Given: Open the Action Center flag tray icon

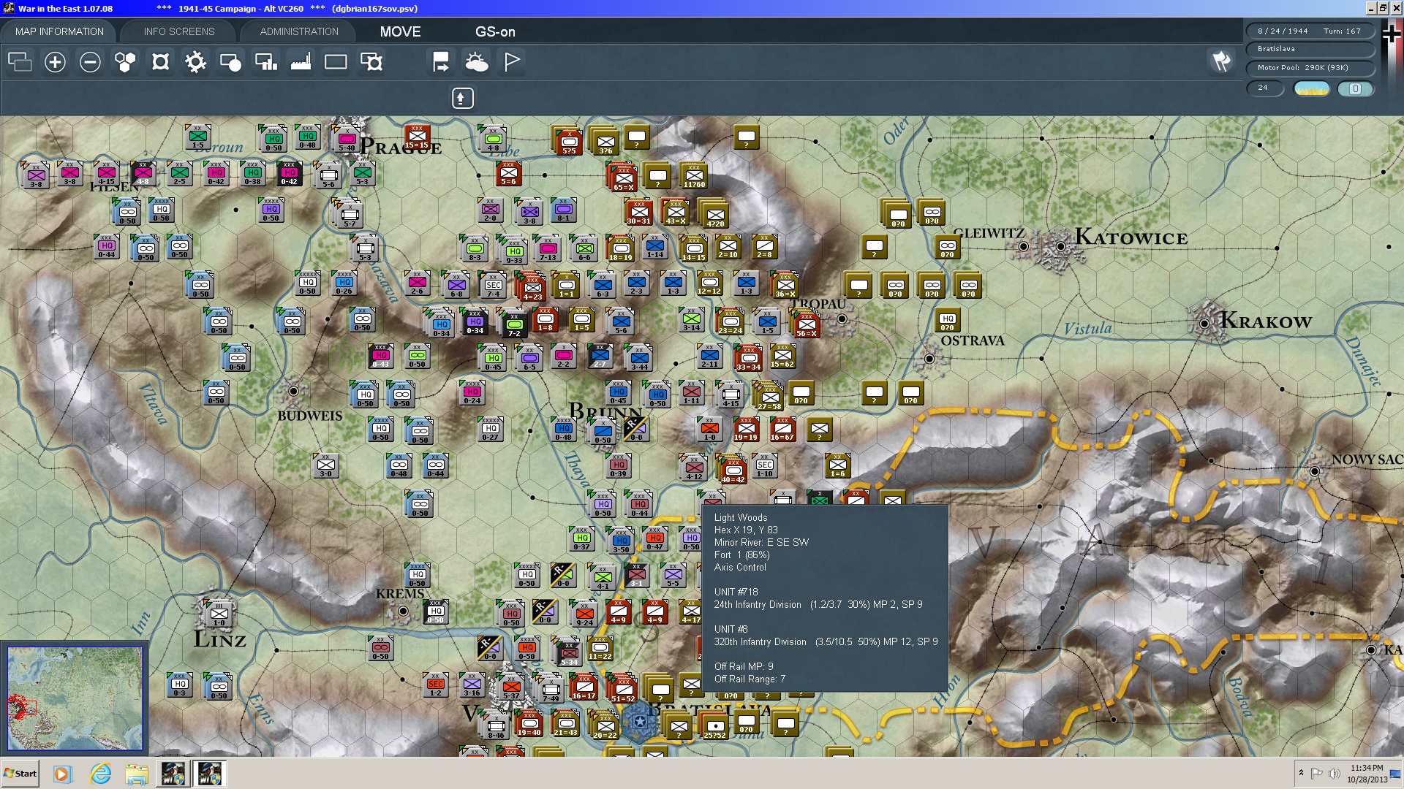Looking at the screenshot, I should [1317, 774].
